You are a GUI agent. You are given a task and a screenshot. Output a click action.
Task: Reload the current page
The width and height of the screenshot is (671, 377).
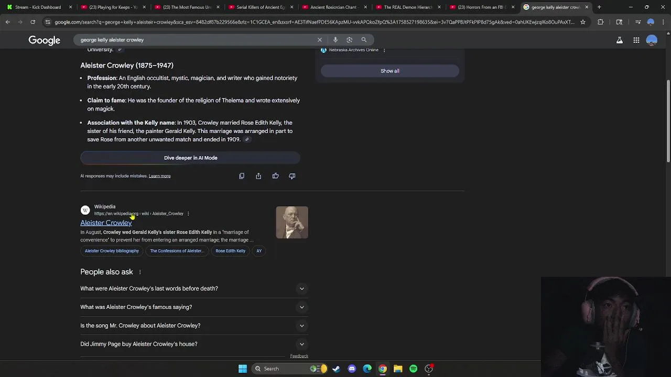(x=33, y=22)
